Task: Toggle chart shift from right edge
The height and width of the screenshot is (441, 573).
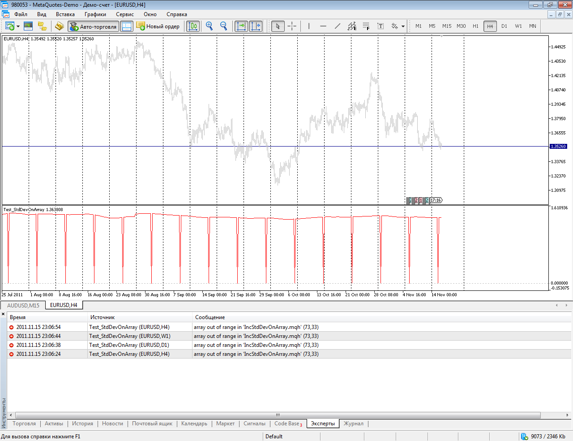Action: click(x=256, y=26)
